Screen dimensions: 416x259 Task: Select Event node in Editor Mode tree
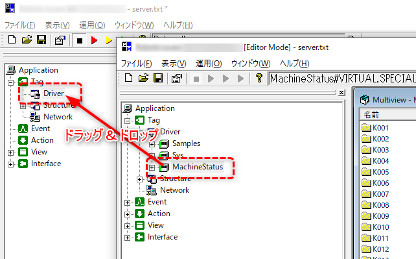pyautogui.click(x=157, y=202)
